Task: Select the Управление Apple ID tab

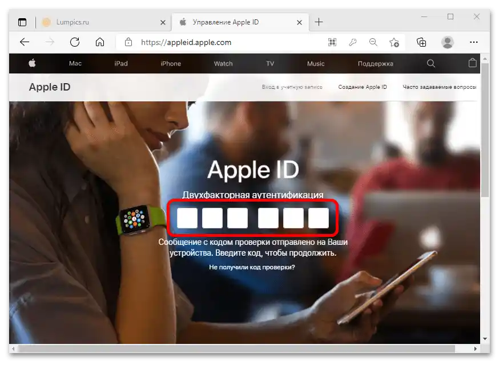Action: coord(240,22)
